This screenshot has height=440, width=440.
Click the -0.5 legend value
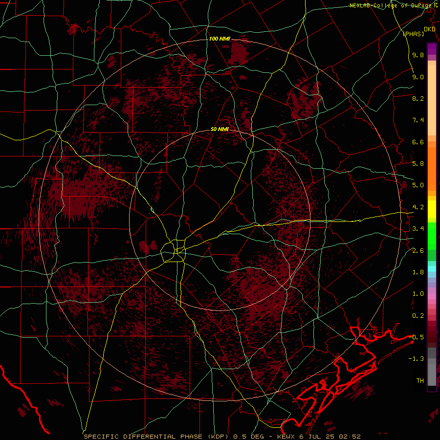416,337
